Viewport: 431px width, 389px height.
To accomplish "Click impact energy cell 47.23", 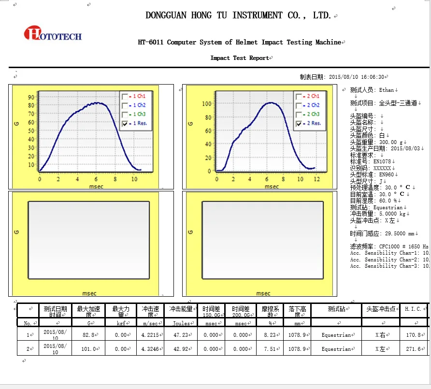I will (x=181, y=335).
